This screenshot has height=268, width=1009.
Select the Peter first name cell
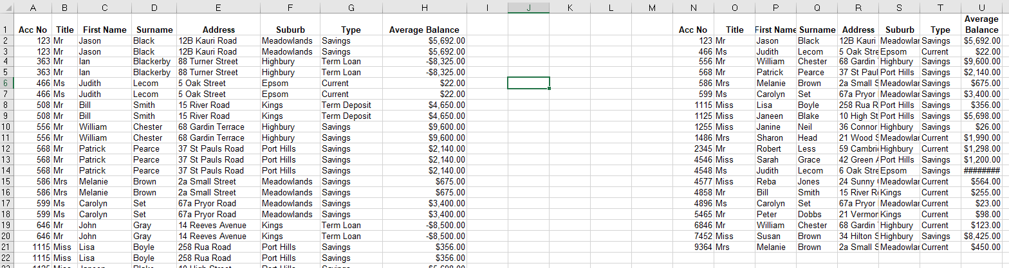[x=775, y=214]
